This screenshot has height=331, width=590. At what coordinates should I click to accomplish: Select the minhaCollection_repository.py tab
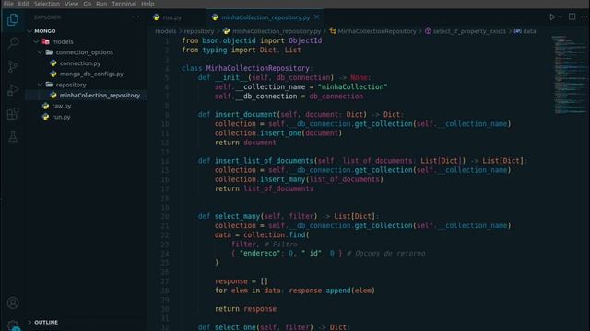(265, 17)
